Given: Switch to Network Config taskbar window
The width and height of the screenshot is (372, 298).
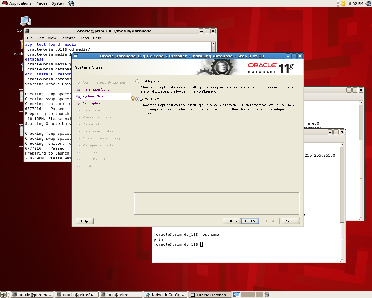Looking at the screenshot, I should point(165,295).
